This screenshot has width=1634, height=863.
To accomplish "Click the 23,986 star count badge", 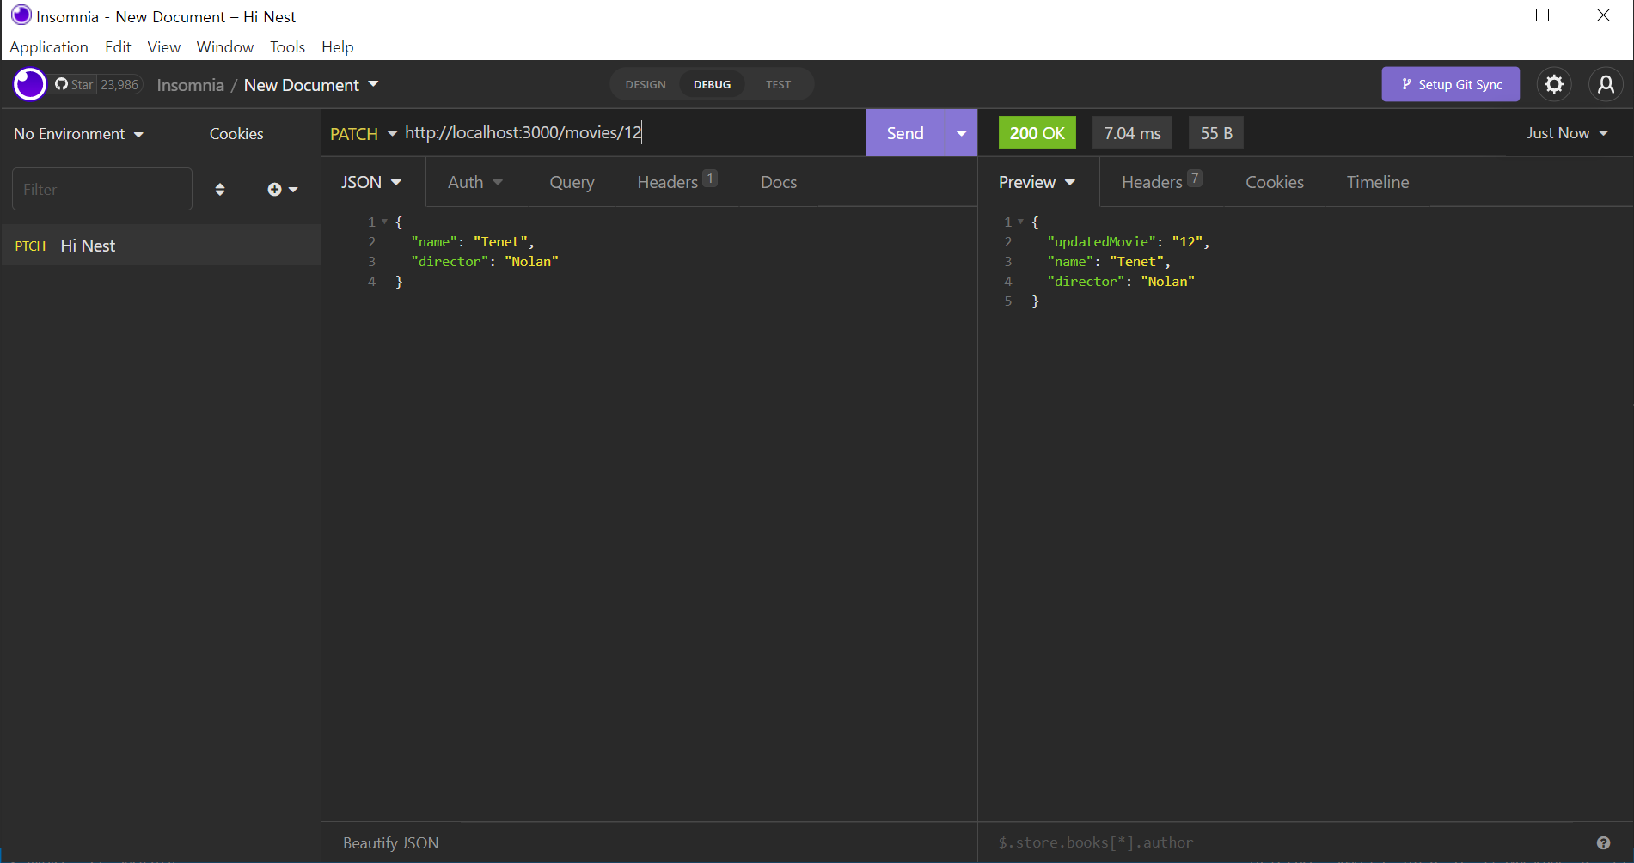I will coord(119,84).
